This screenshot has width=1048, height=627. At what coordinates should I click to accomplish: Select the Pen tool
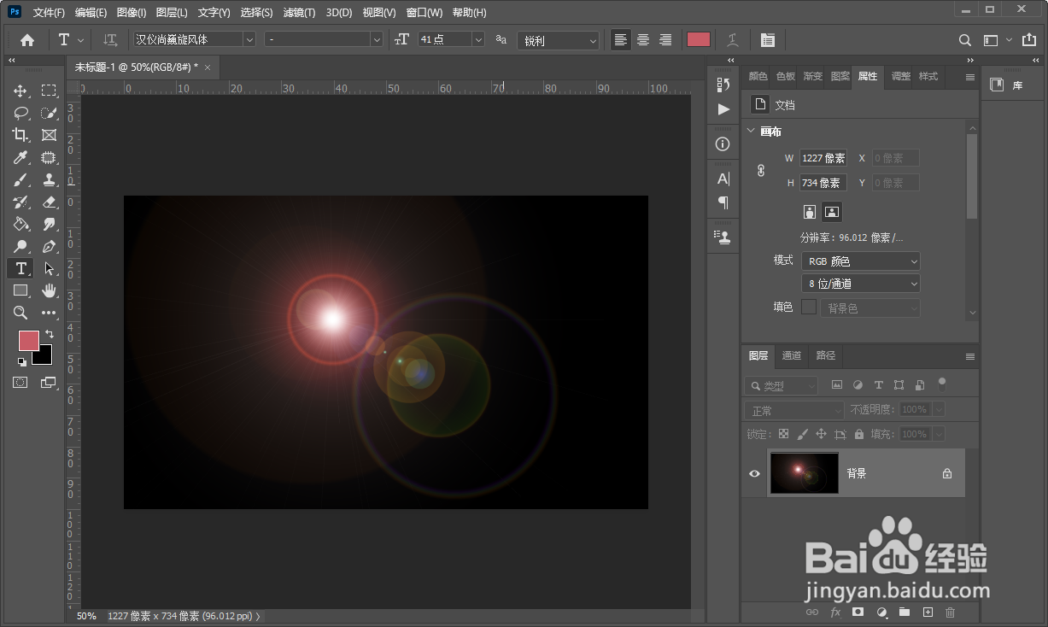(49, 246)
